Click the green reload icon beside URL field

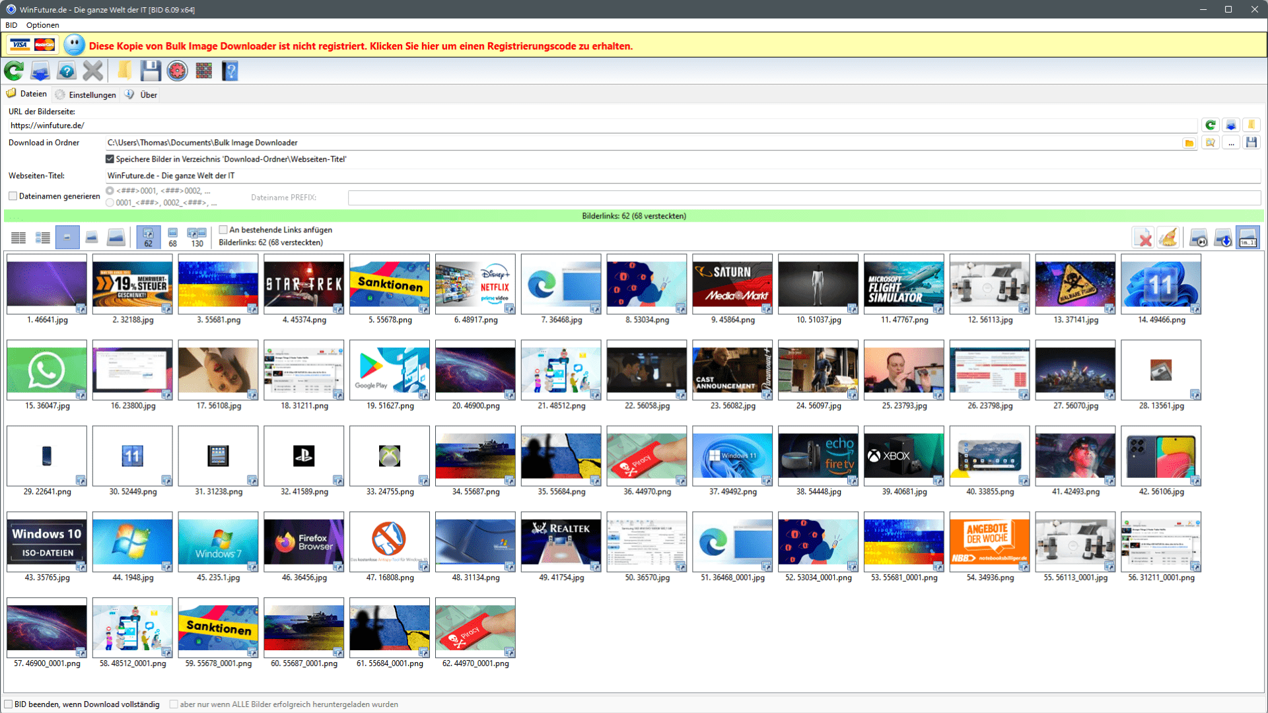[1210, 125]
